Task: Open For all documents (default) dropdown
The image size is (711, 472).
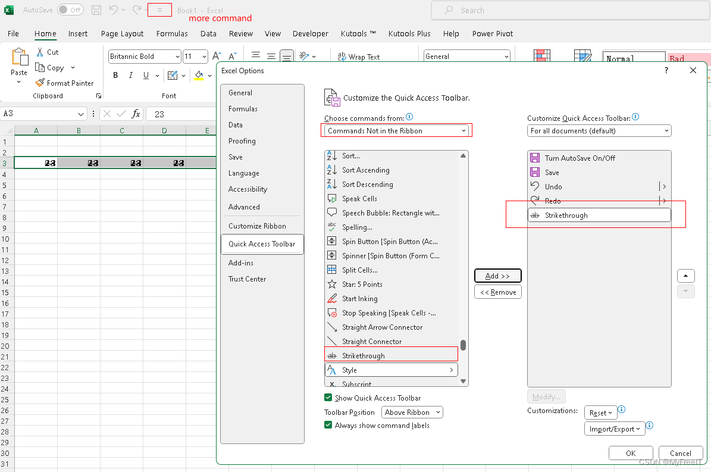Action: (x=599, y=130)
